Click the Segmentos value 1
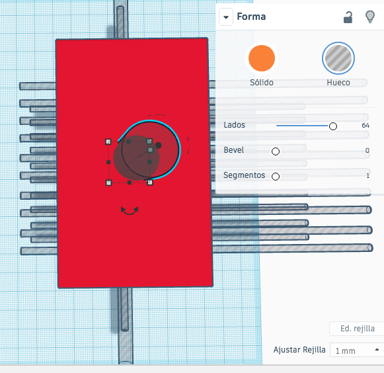The image size is (384, 373). pyautogui.click(x=367, y=176)
